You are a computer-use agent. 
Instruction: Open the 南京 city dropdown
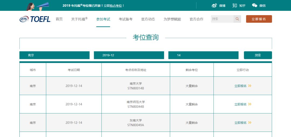click(x=54, y=55)
